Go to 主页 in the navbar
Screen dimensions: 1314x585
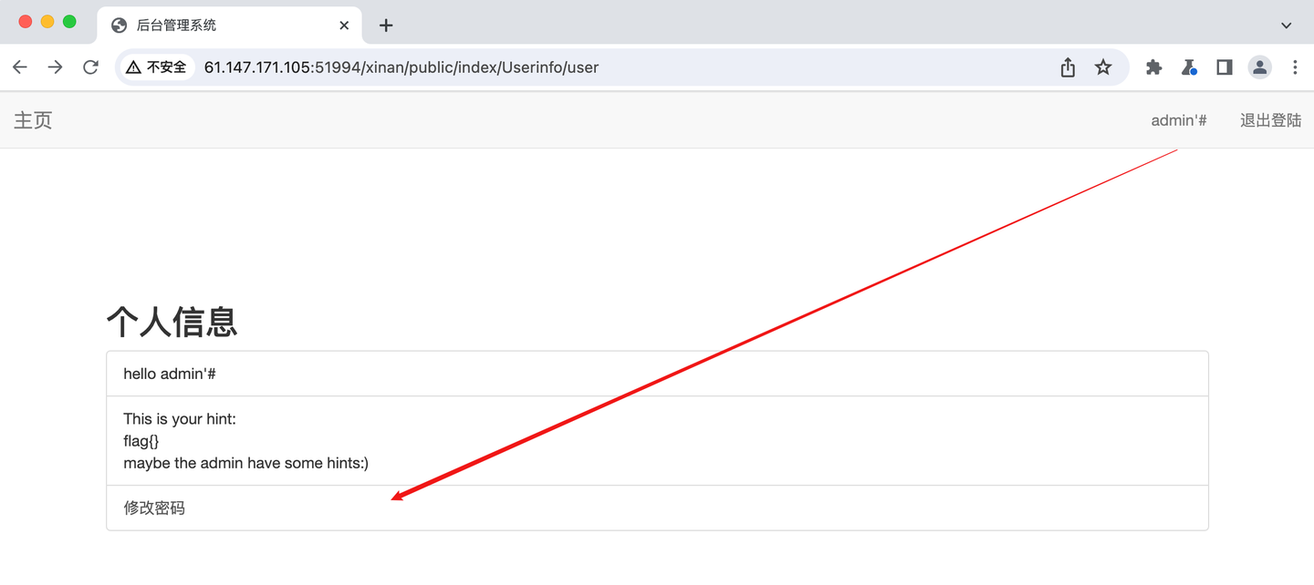pos(33,120)
